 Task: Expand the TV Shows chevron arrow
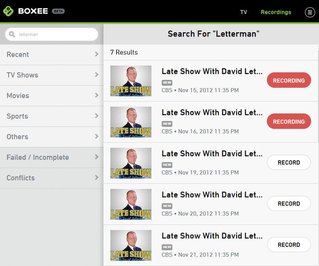(x=96, y=75)
